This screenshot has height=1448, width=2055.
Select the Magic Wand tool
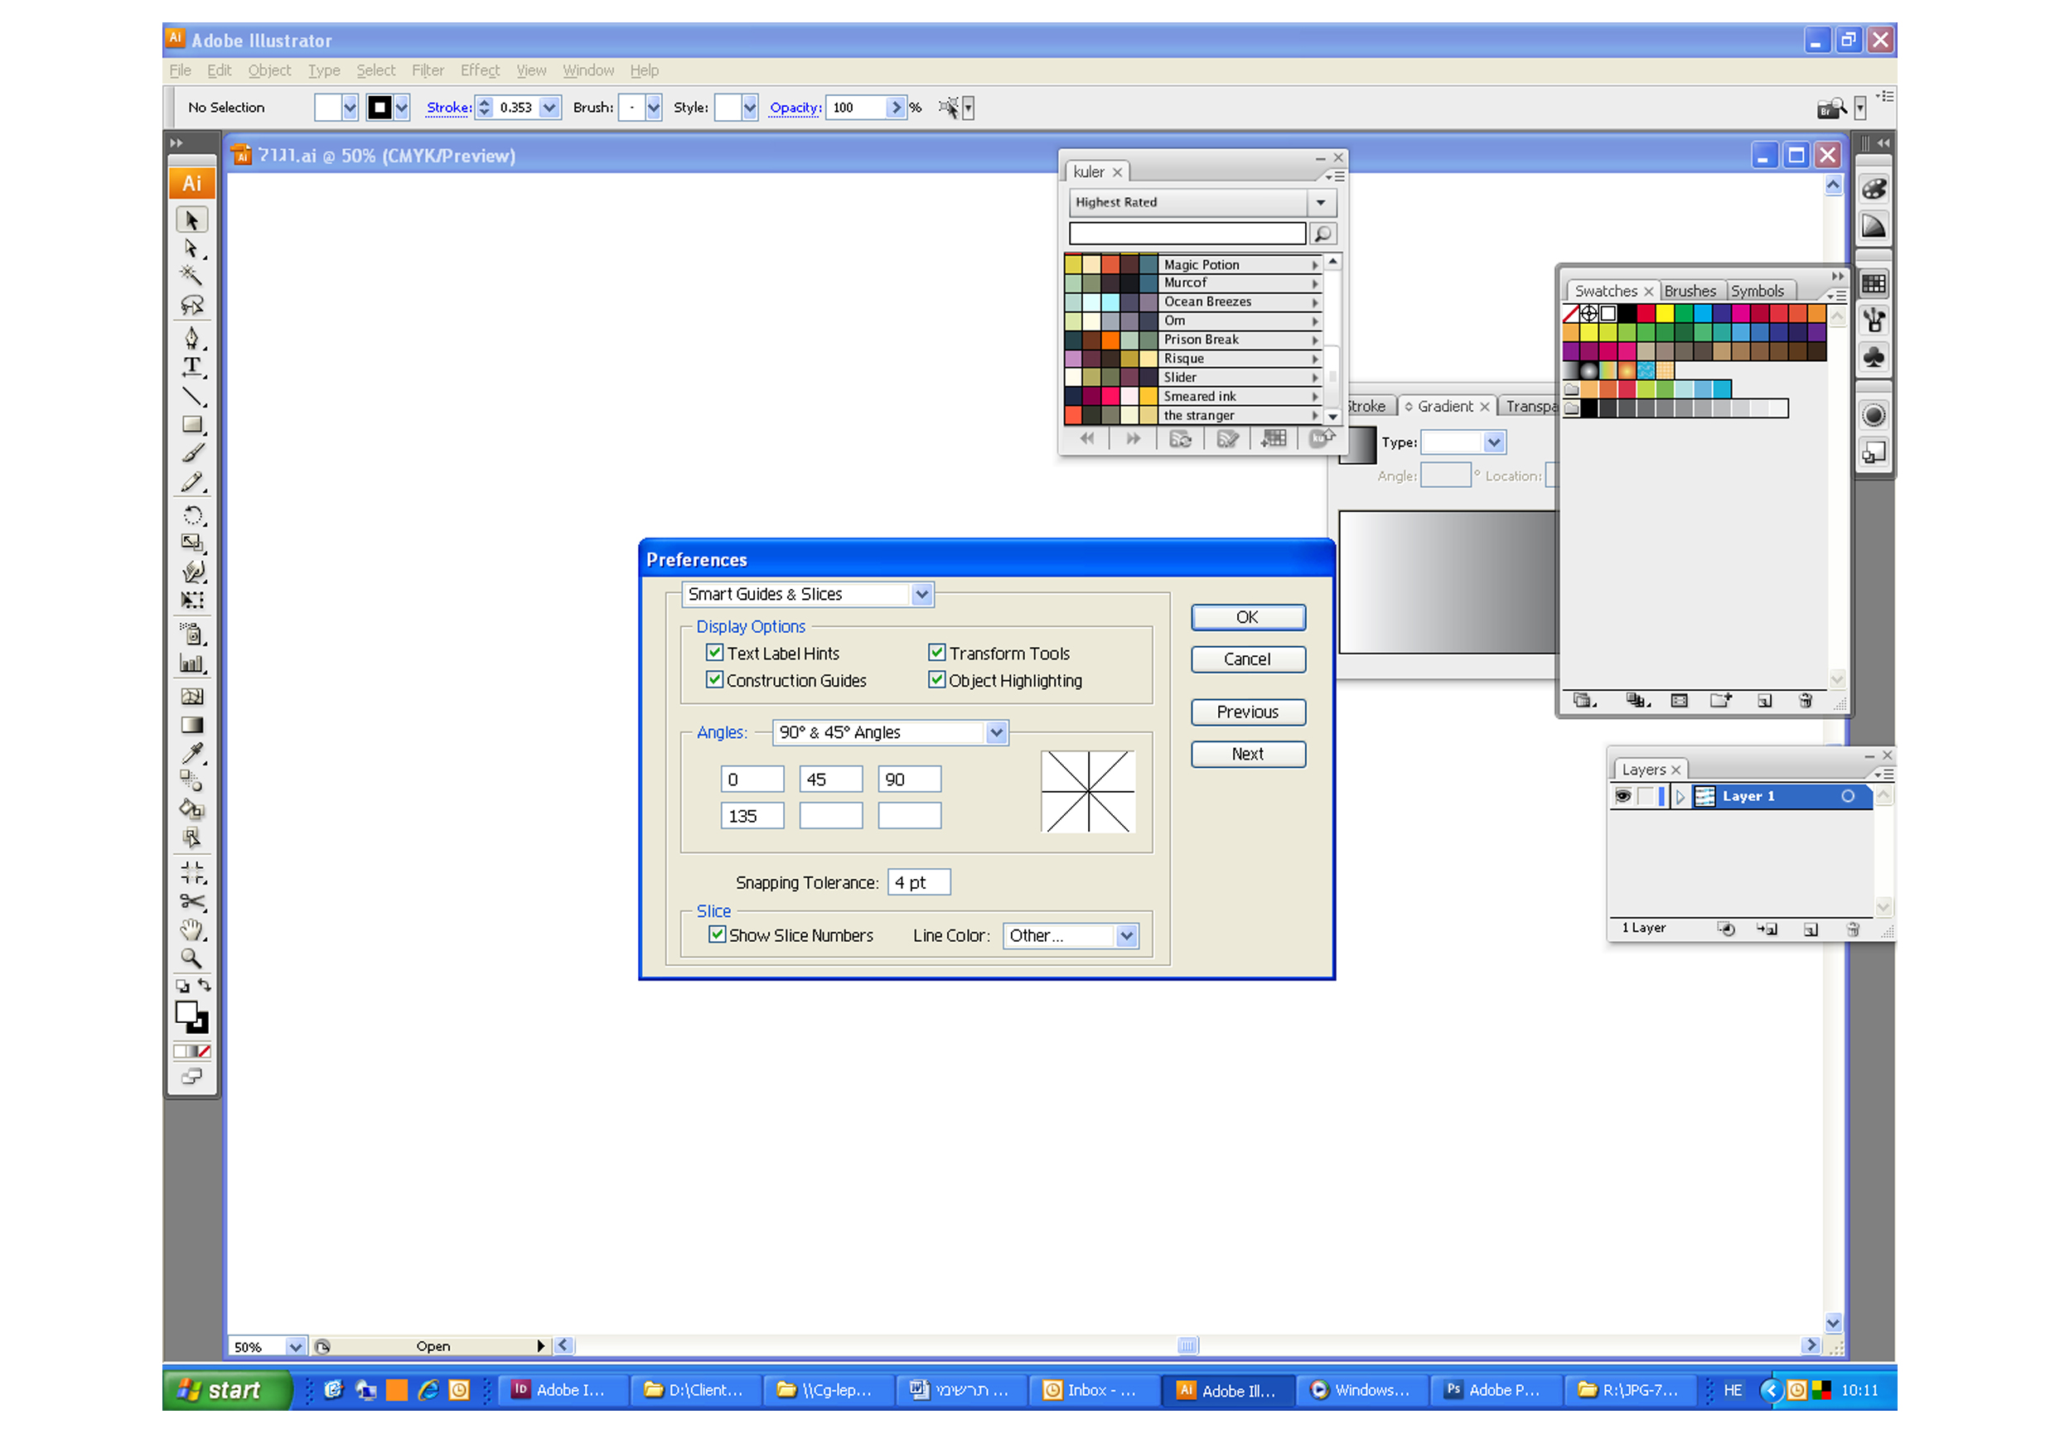coord(191,275)
